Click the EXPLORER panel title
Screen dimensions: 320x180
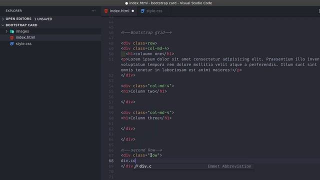click(13, 11)
